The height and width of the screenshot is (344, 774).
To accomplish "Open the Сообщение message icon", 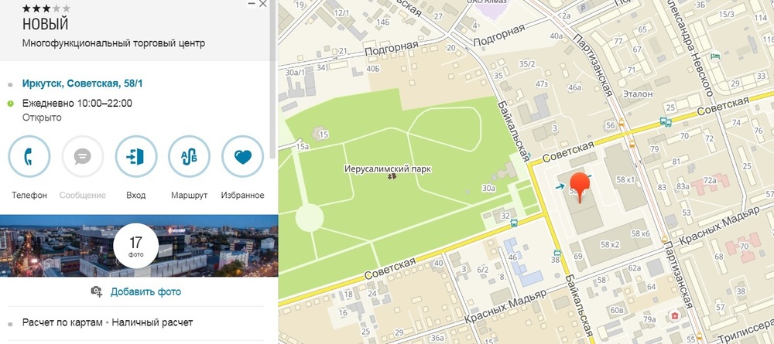I will (83, 157).
